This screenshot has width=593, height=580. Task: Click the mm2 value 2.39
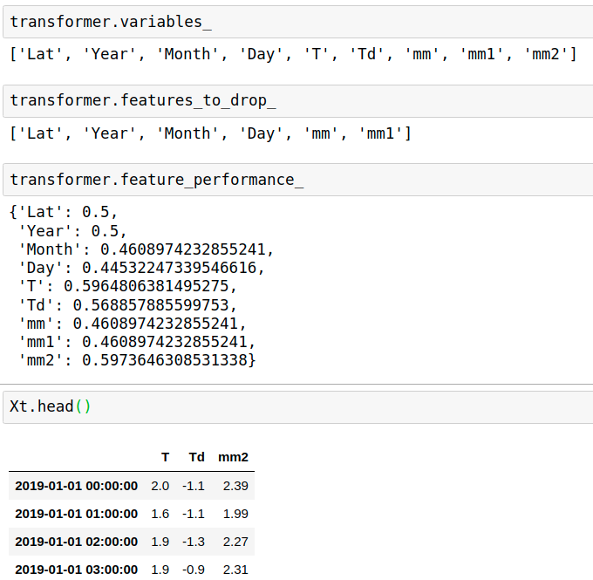(x=235, y=486)
